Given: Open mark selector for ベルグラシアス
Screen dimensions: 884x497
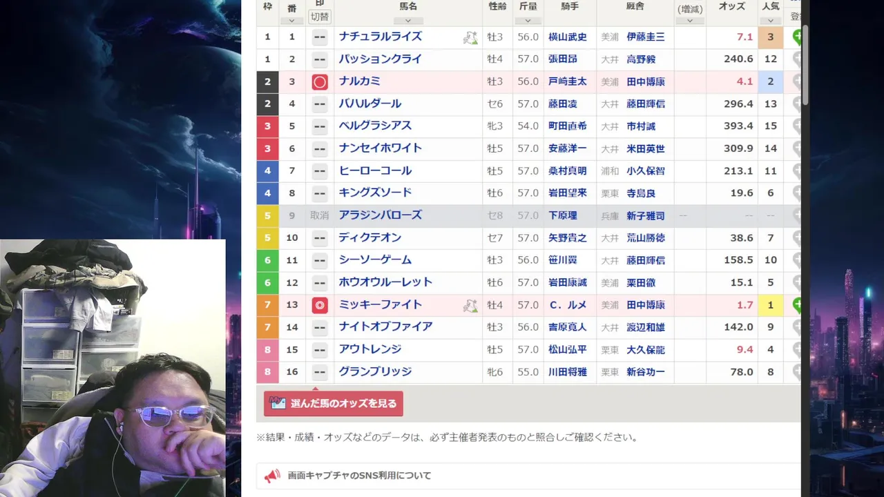Looking at the screenshot, I should tap(320, 126).
